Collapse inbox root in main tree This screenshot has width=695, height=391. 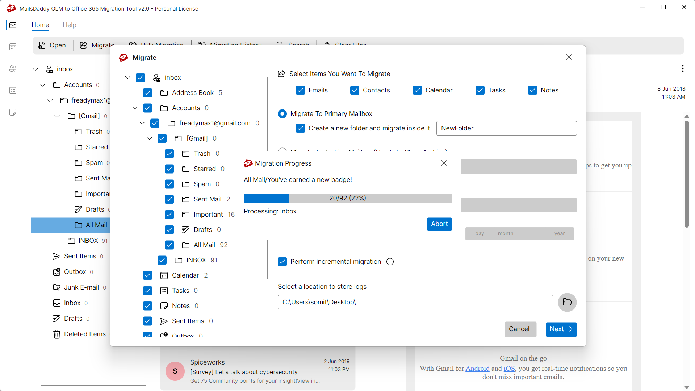tap(35, 69)
